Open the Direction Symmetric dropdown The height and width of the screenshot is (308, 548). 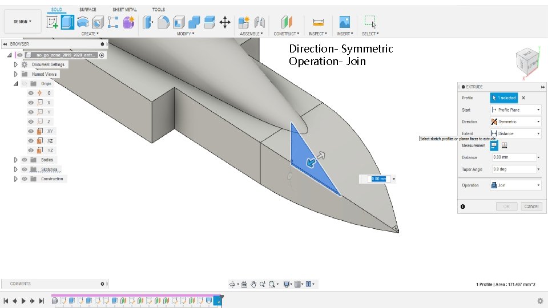click(x=516, y=121)
